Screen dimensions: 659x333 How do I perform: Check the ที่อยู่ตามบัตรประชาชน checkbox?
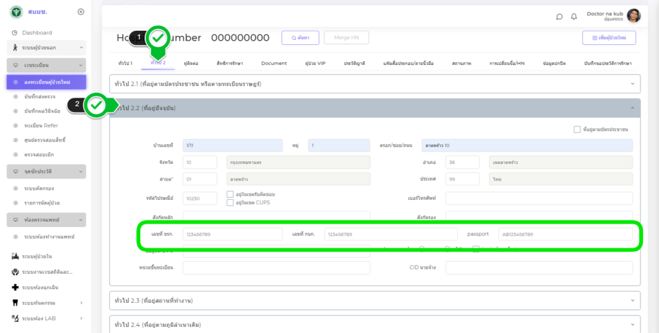tap(577, 129)
